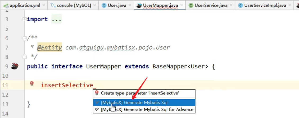Screen dimensions: 299x118
Task: Click the UserMapper.java MybatisX bird icon
Action: coord(139,6)
